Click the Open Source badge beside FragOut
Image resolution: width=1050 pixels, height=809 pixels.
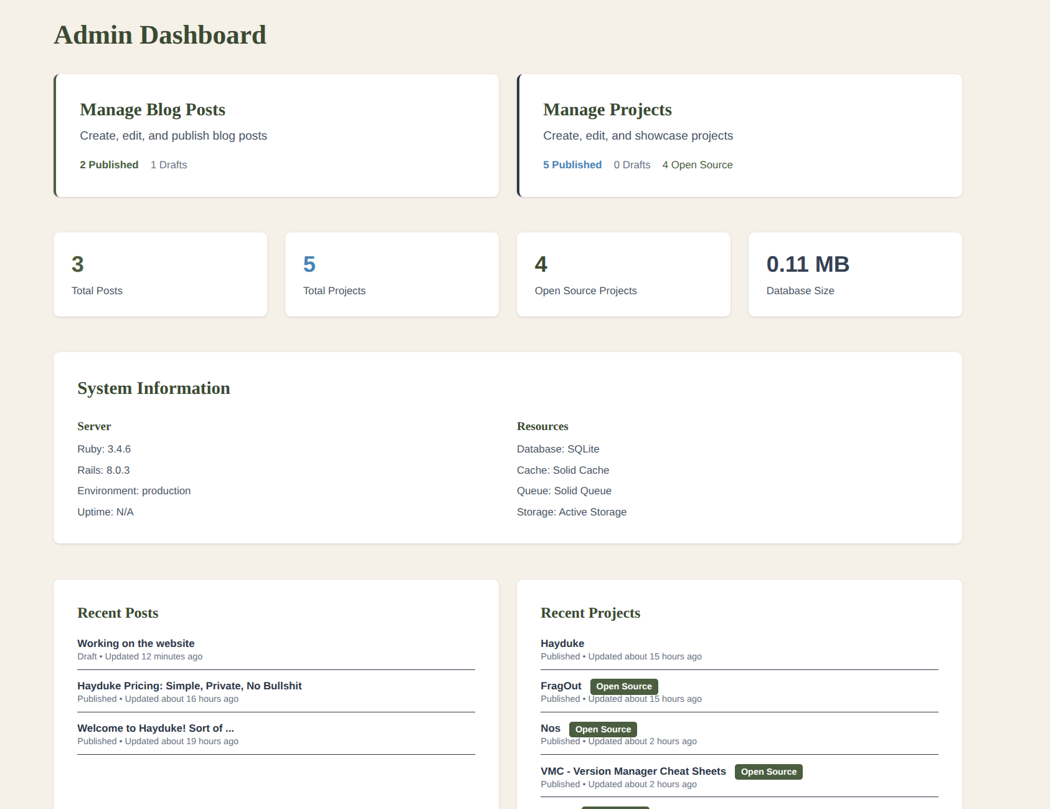[x=623, y=686]
